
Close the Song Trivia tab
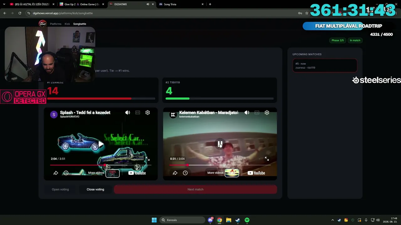tap(202, 4)
